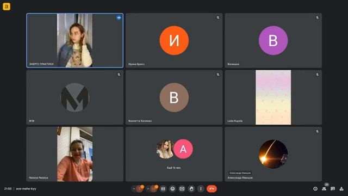The height and width of the screenshot is (196, 348).
Task: Click the ЭНЕРГО ПРАКТИКИ name label
Action: click(41, 64)
